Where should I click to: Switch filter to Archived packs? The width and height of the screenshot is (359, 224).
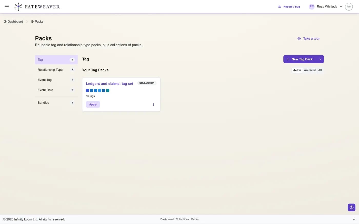click(x=310, y=70)
